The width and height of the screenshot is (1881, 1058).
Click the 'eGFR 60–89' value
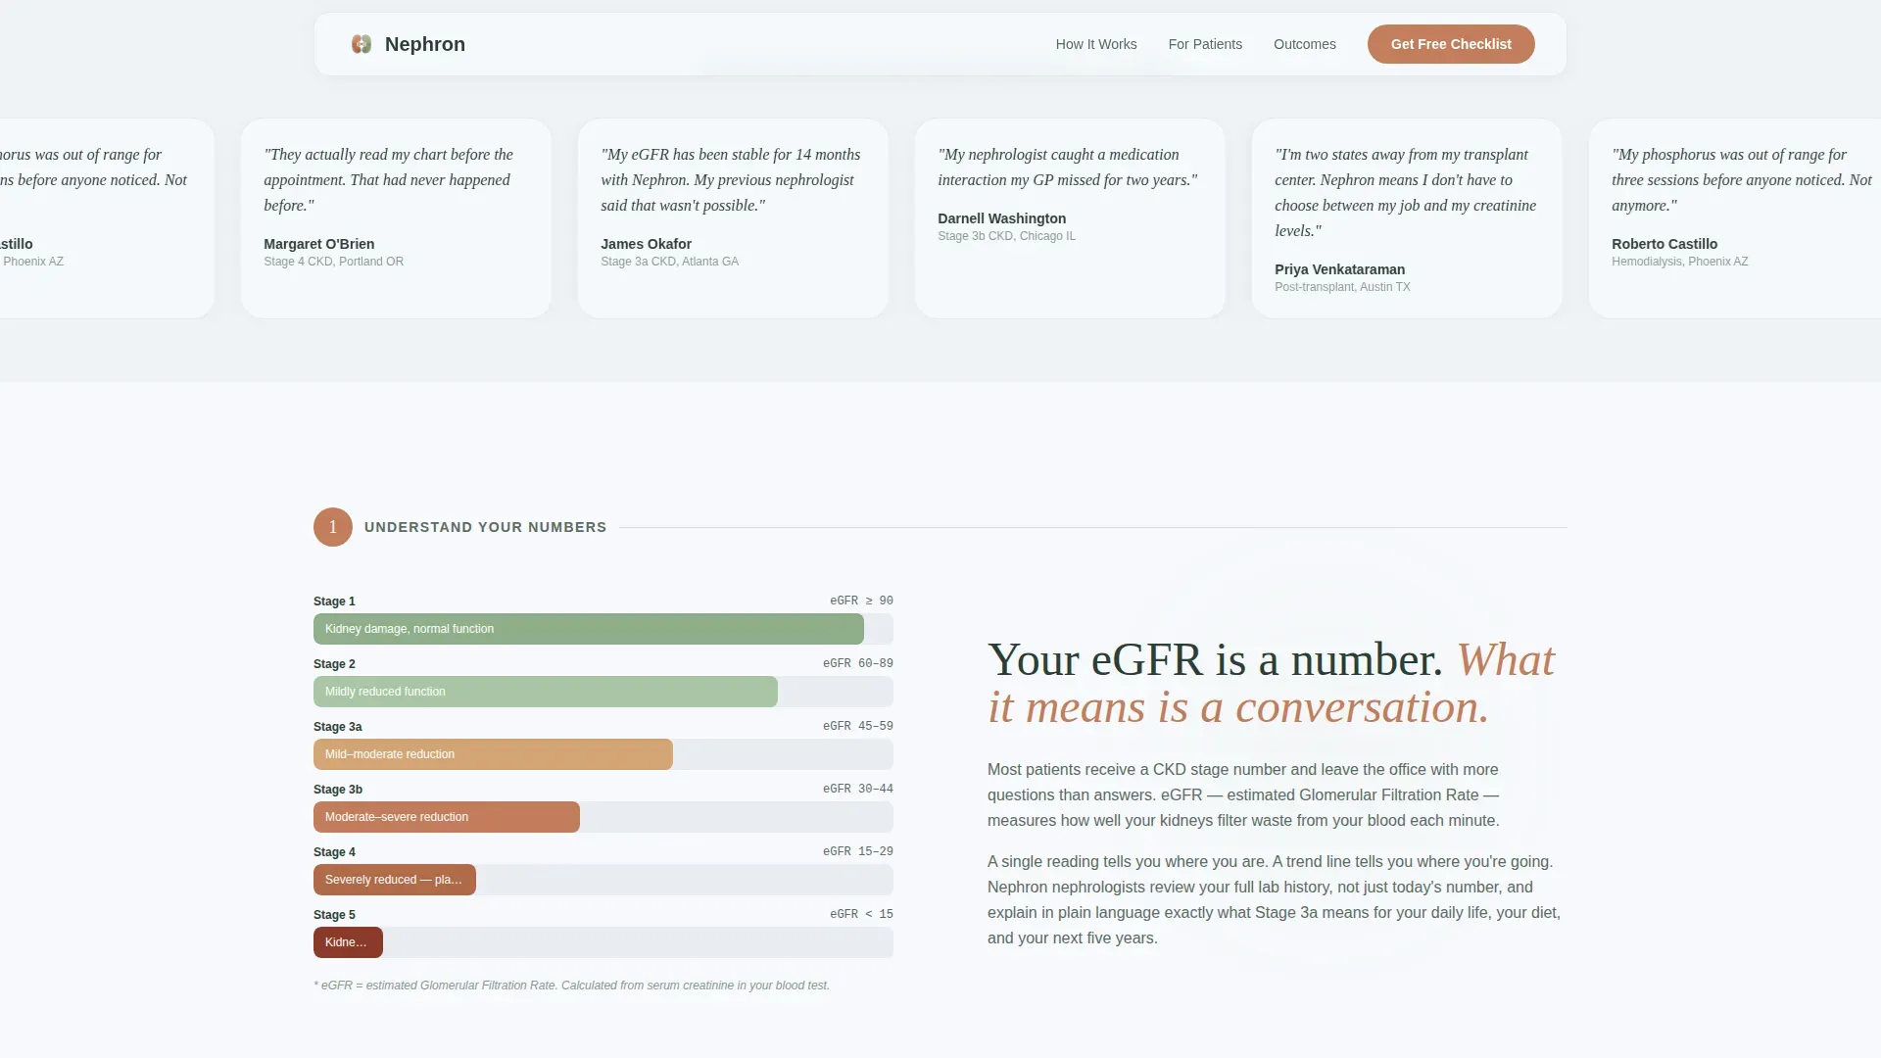click(x=857, y=663)
